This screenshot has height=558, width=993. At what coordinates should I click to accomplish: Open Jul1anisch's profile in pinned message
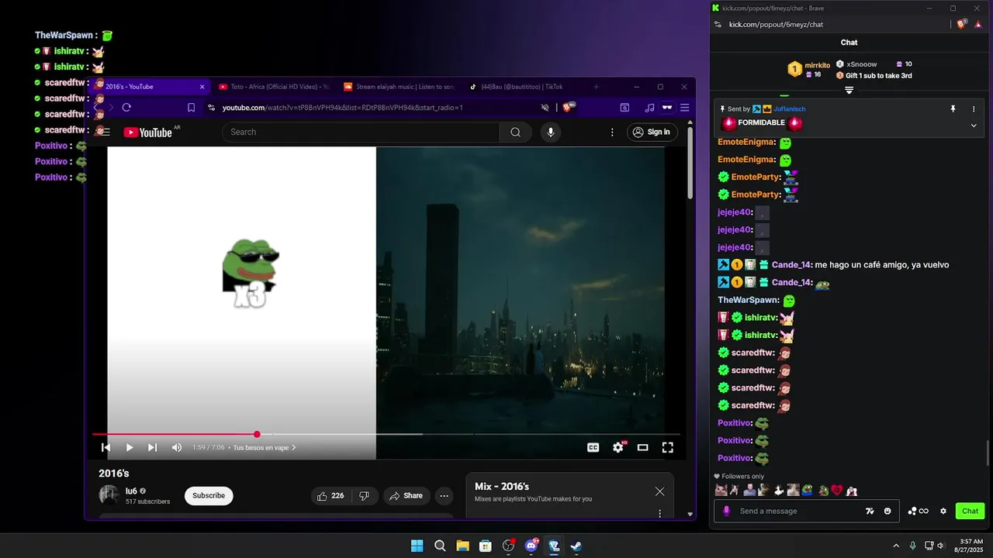point(791,109)
